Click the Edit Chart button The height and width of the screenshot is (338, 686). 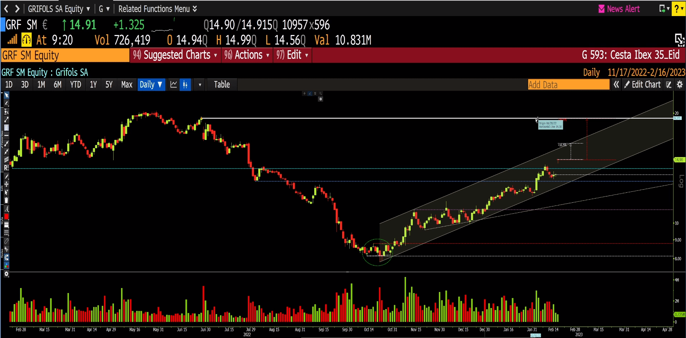pos(642,85)
